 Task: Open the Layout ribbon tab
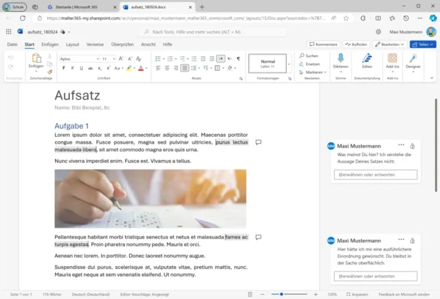(72, 44)
